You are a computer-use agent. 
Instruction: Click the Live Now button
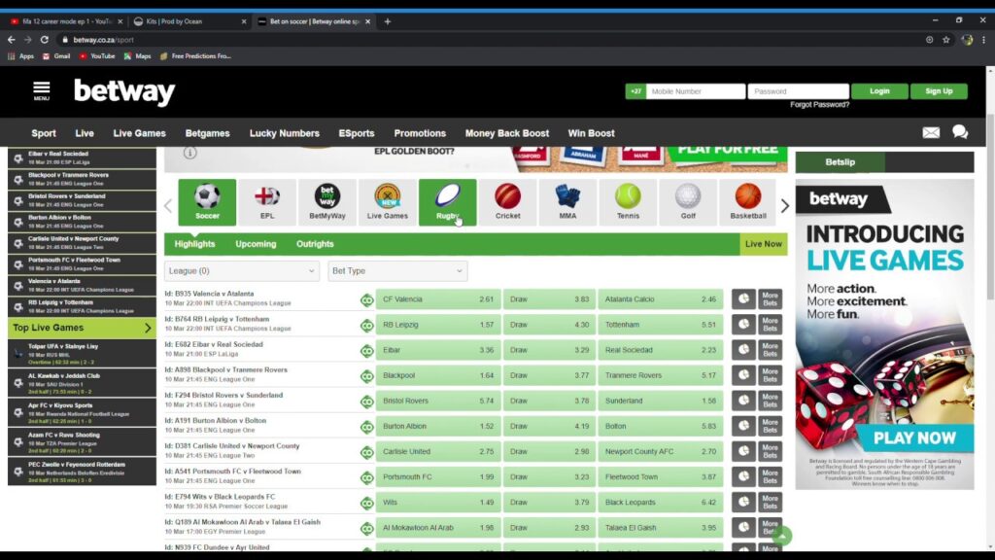[764, 244]
